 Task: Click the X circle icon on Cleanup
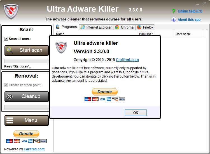[10, 96]
